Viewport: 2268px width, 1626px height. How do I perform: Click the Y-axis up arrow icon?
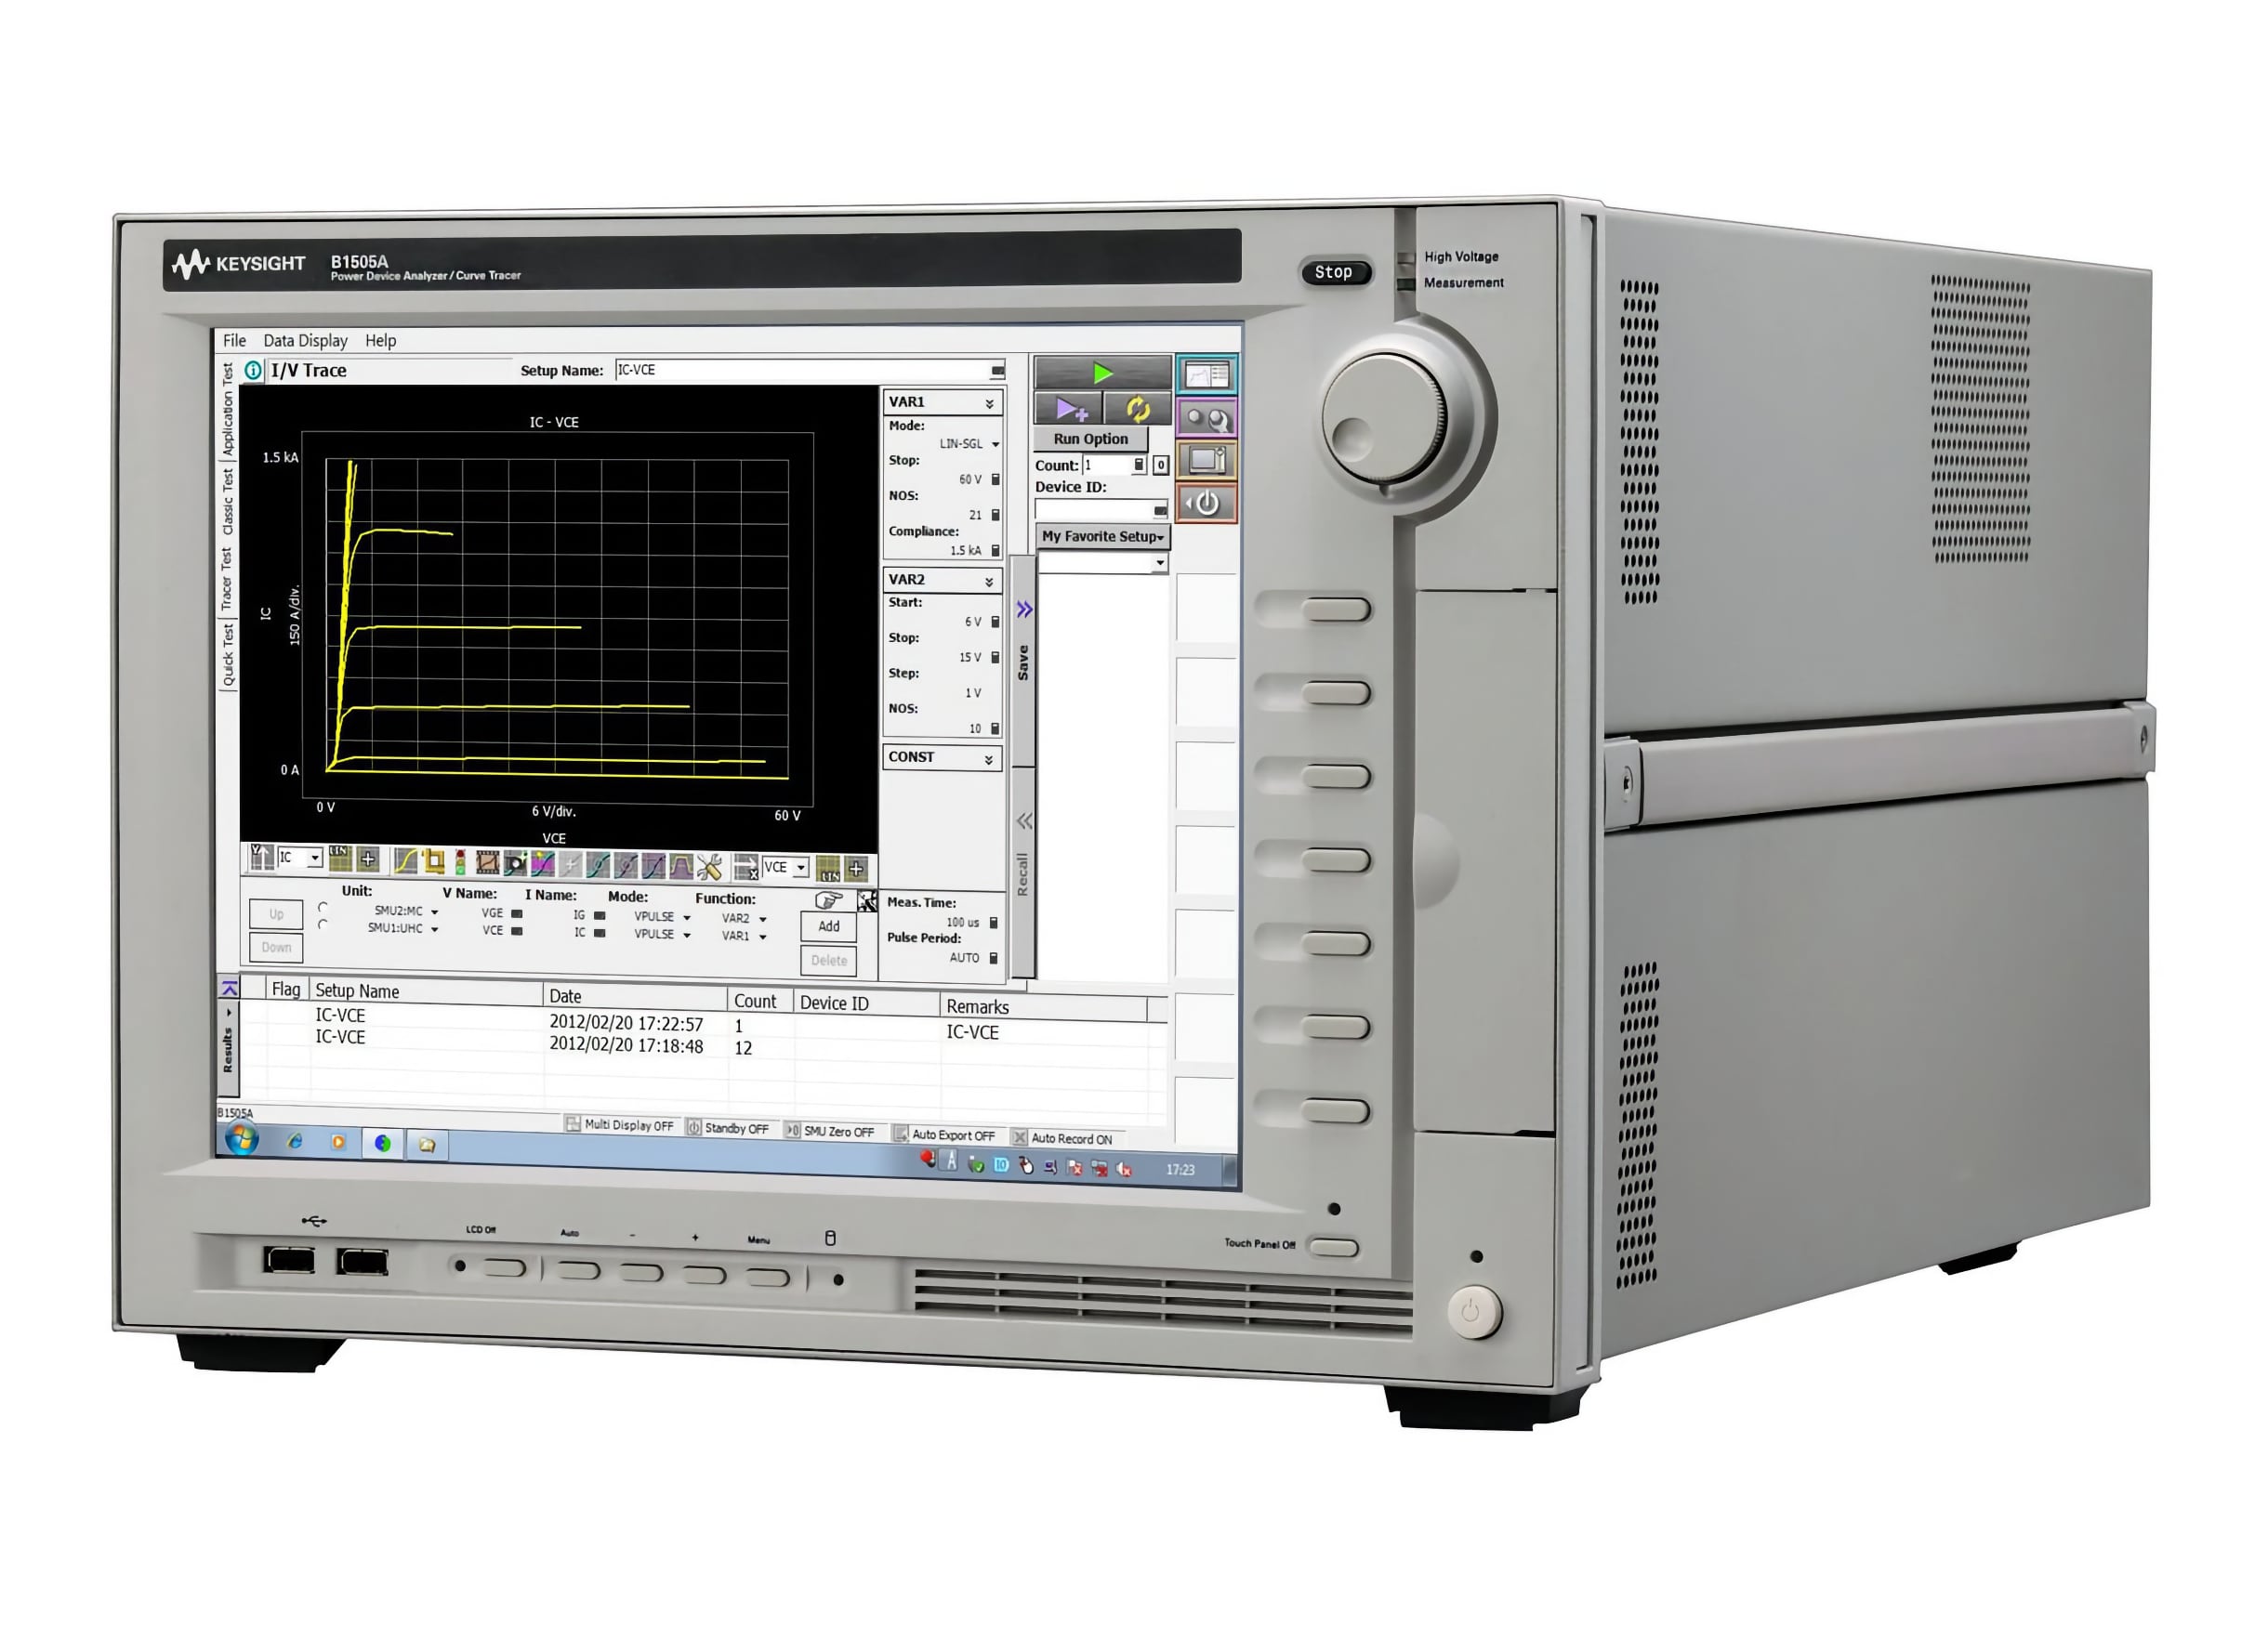click(x=261, y=857)
